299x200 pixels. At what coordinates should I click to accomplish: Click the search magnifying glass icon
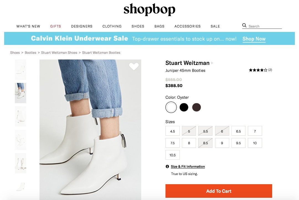(x=244, y=26)
